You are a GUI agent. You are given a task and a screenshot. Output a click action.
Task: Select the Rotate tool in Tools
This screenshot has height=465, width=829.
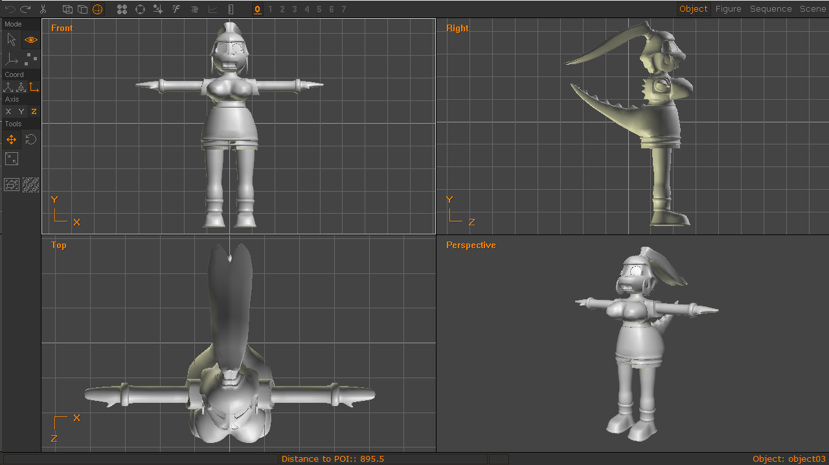pyautogui.click(x=30, y=139)
